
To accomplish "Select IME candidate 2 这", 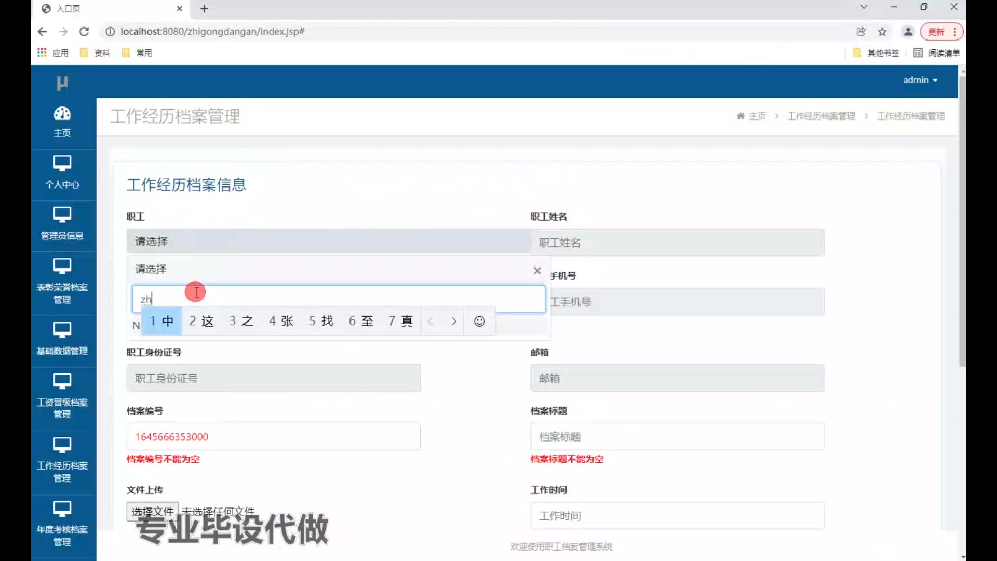I will [201, 322].
